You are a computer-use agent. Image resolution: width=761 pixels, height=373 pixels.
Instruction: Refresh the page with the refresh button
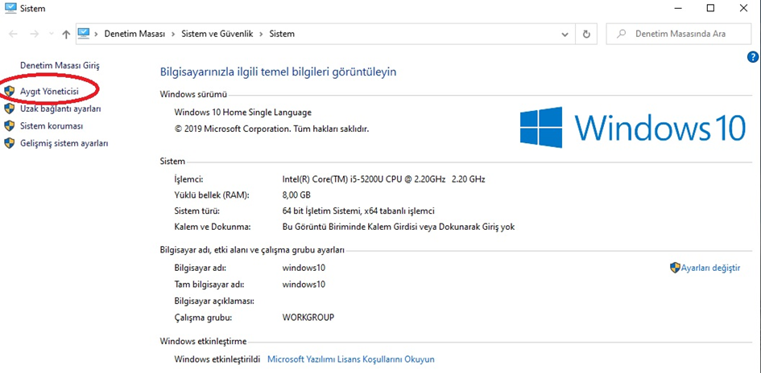[x=586, y=35]
